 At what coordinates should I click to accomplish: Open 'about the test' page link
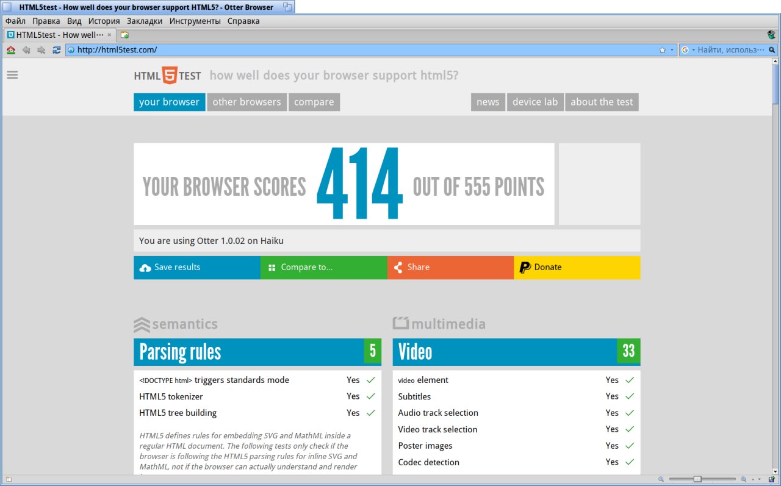click(x=602, y=102)
